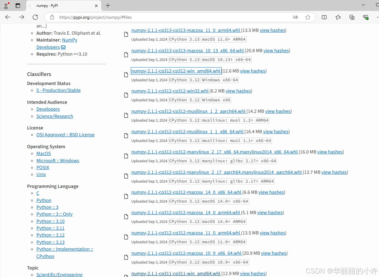Download the cp312 manylinux_2_17_x86_64 wheel
Screen dimensions: 379x277
(x=215, y=152)
